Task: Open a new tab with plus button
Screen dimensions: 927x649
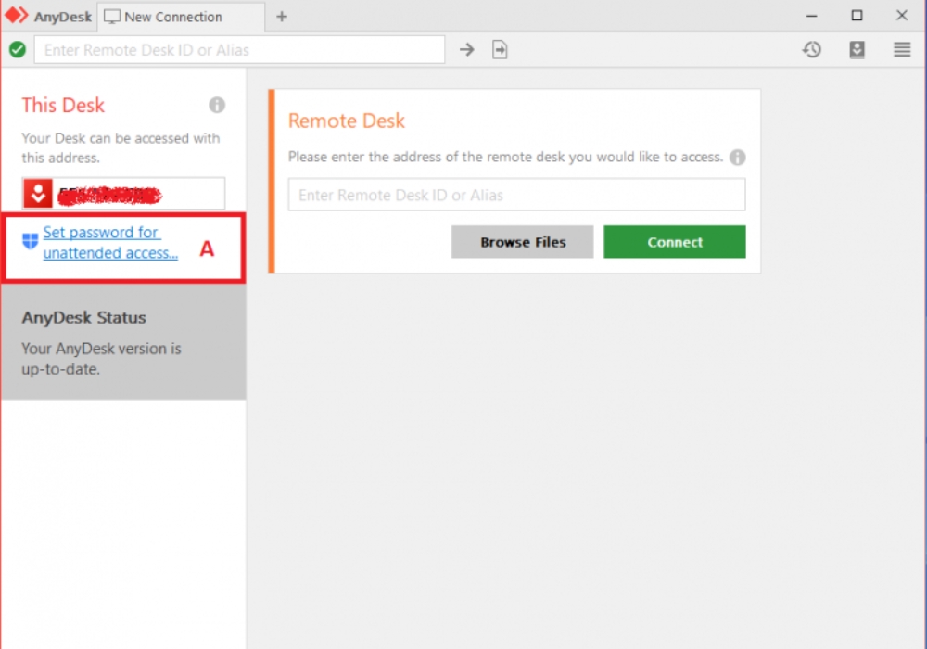Action: pyautogui.click(x=282, y=17)
